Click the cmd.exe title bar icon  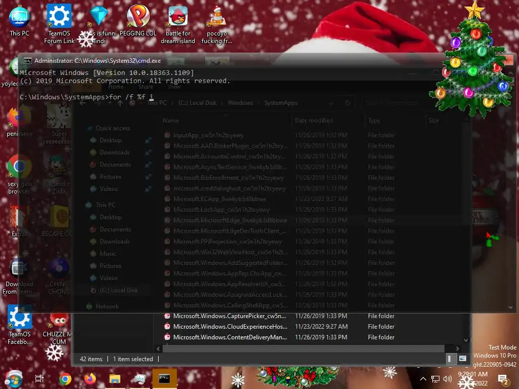(x=27, y=61)
